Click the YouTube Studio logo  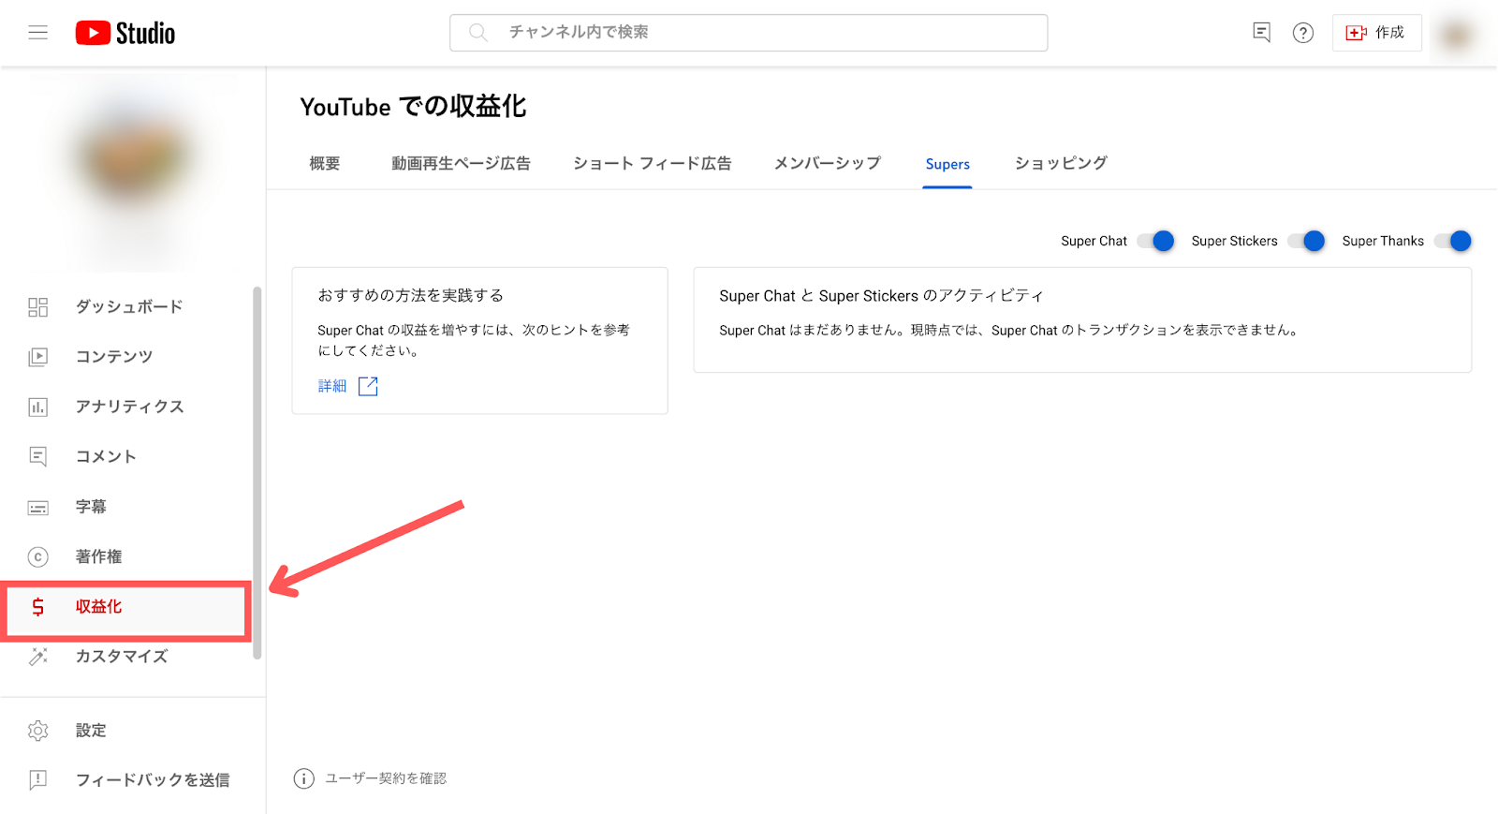(x=125, y=33)
